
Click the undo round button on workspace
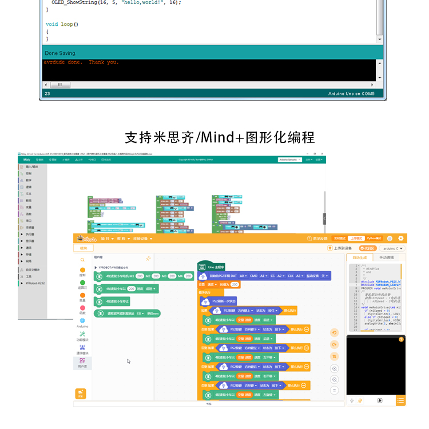click(x=335, y=333)
